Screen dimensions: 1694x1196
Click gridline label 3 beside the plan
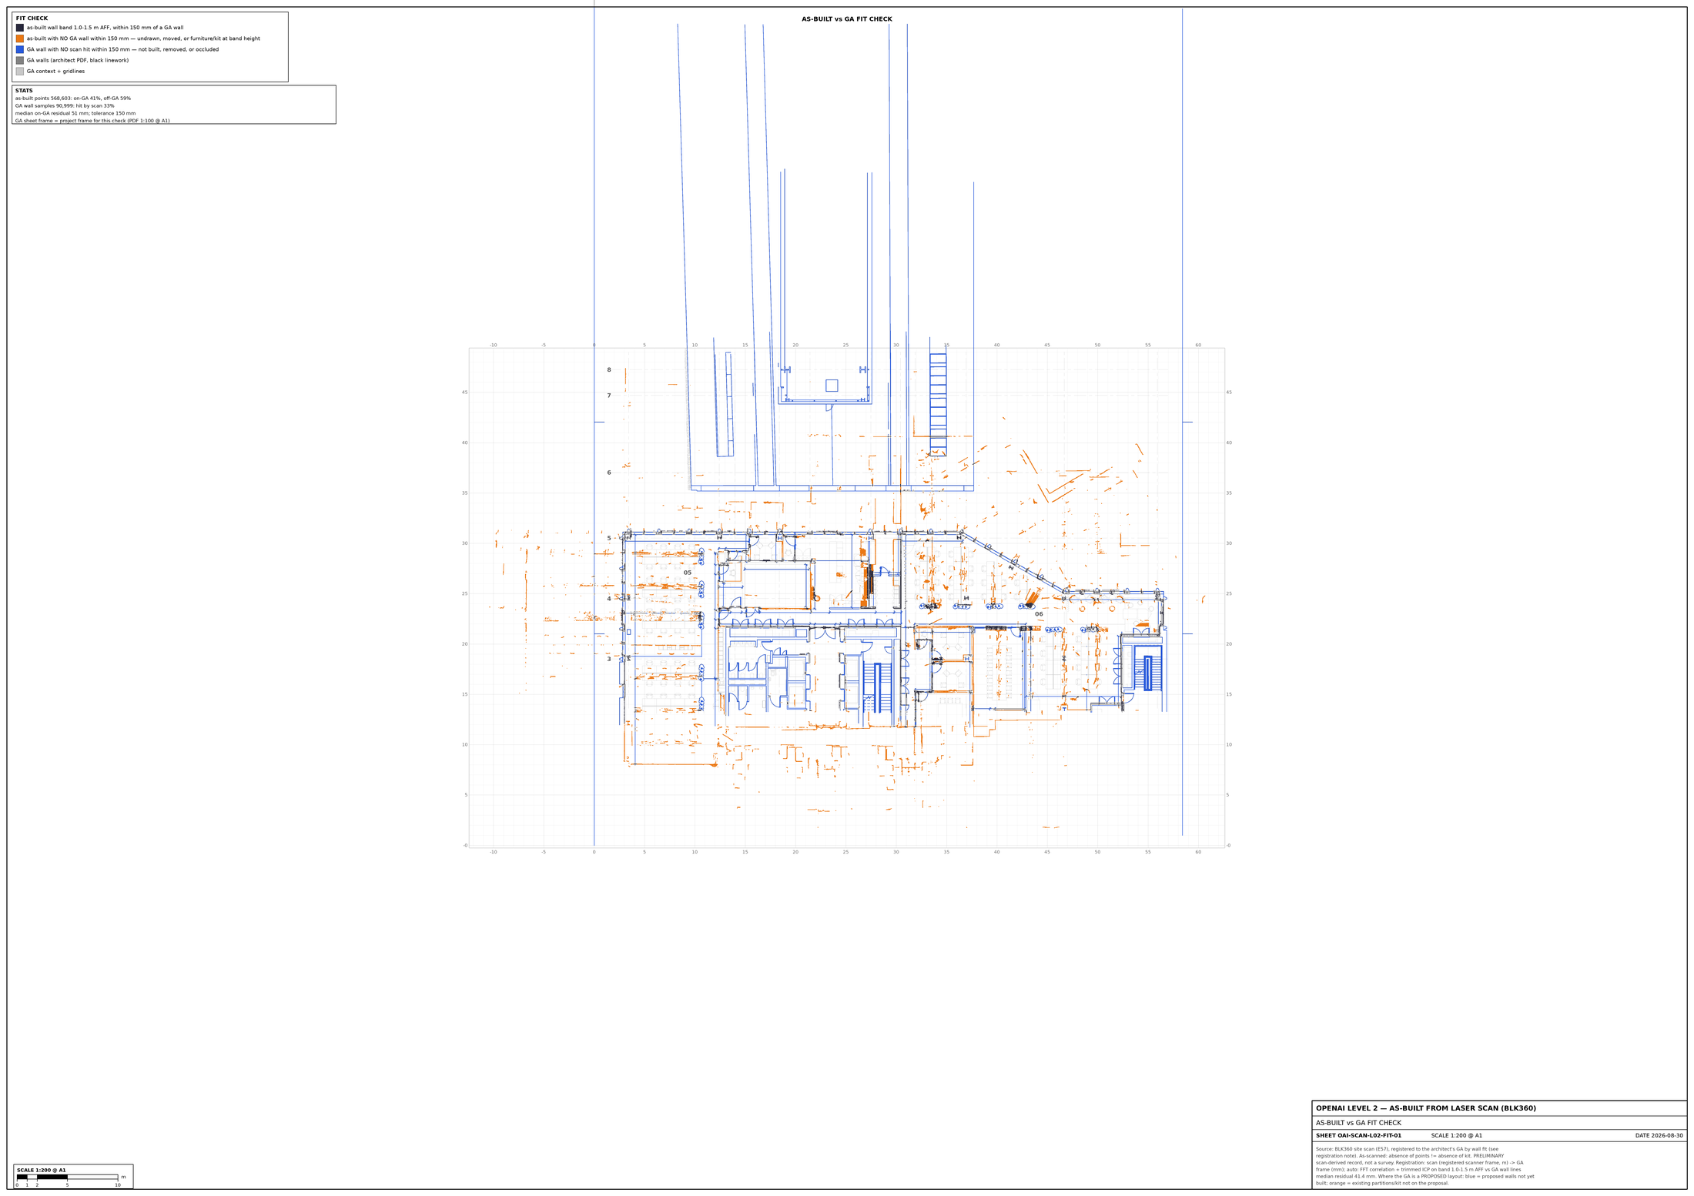[608, 659]
